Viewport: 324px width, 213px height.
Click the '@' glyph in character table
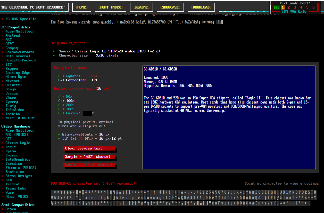click(x=250, y=192)
